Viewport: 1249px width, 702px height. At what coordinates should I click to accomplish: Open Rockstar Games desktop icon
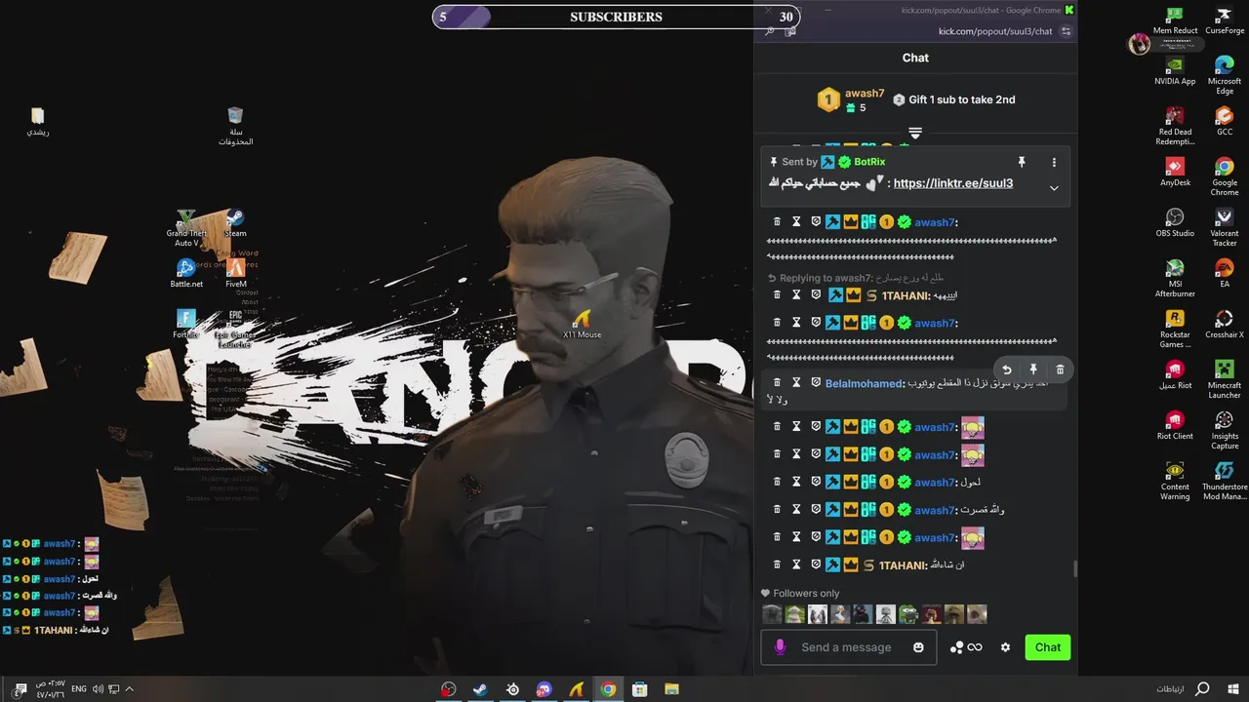[1175, 329]
